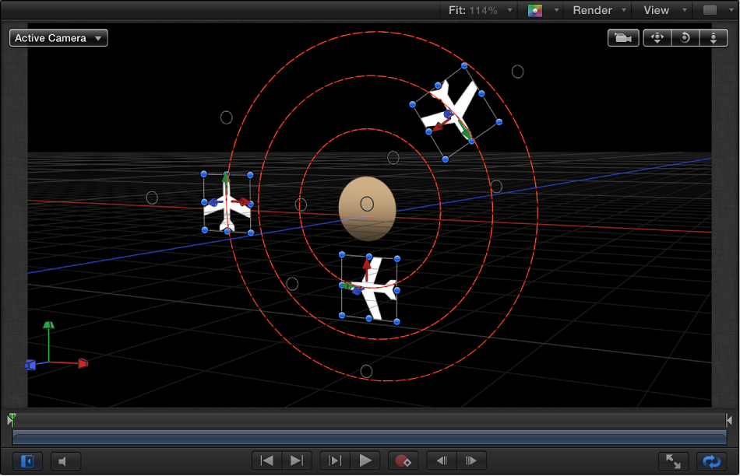Viewport: 740px width, 476px height.
Task: Click the timeline playhead marker
Action: pos(11,420)
